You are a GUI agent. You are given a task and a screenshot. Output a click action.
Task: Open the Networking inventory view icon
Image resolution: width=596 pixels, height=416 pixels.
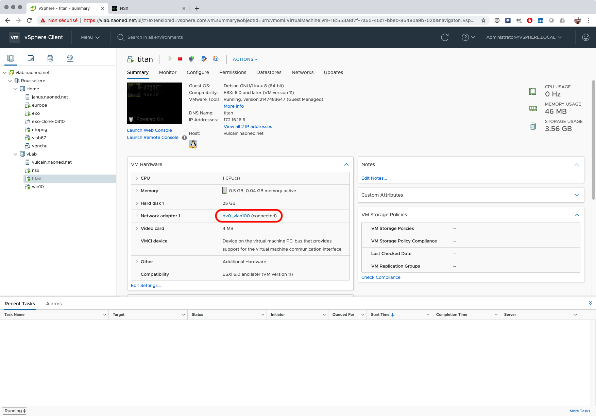[70, 58]
